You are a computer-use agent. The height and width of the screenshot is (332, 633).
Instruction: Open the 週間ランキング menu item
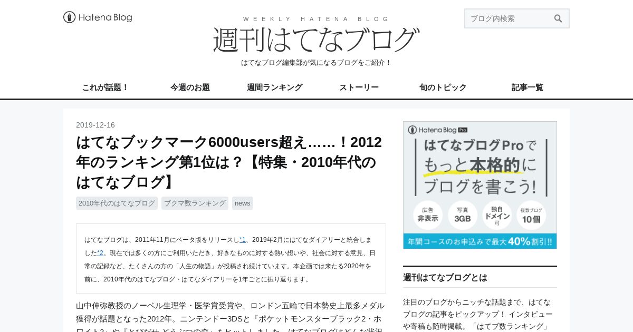274,87
